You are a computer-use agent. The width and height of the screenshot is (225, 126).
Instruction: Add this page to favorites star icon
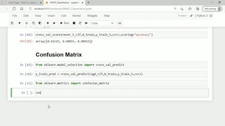pos(182,9)
